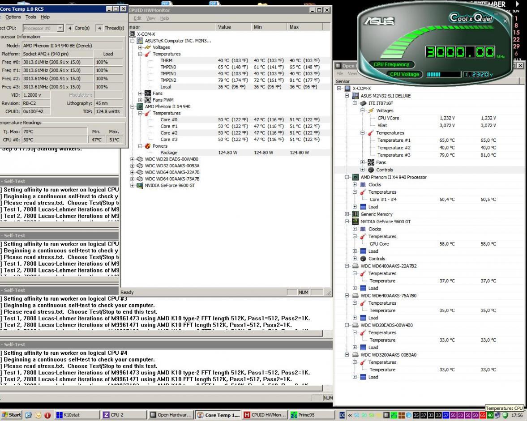527x421 pixels.
Task: Expand the NVIDIA GeForce 9600 GT node in HWMonitor
Action: pos(133,185)
